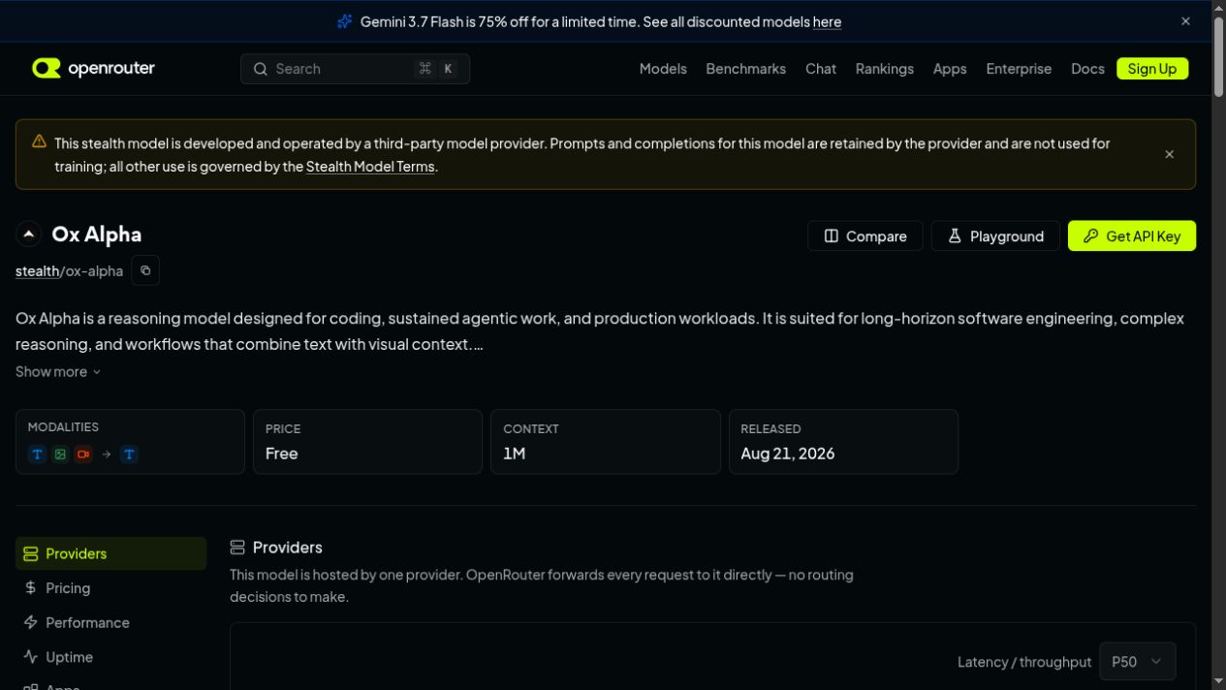This screenshot has width=1226, height=690.
Task: Click the OpenRouter logo icon
Action: pos(46,68)
